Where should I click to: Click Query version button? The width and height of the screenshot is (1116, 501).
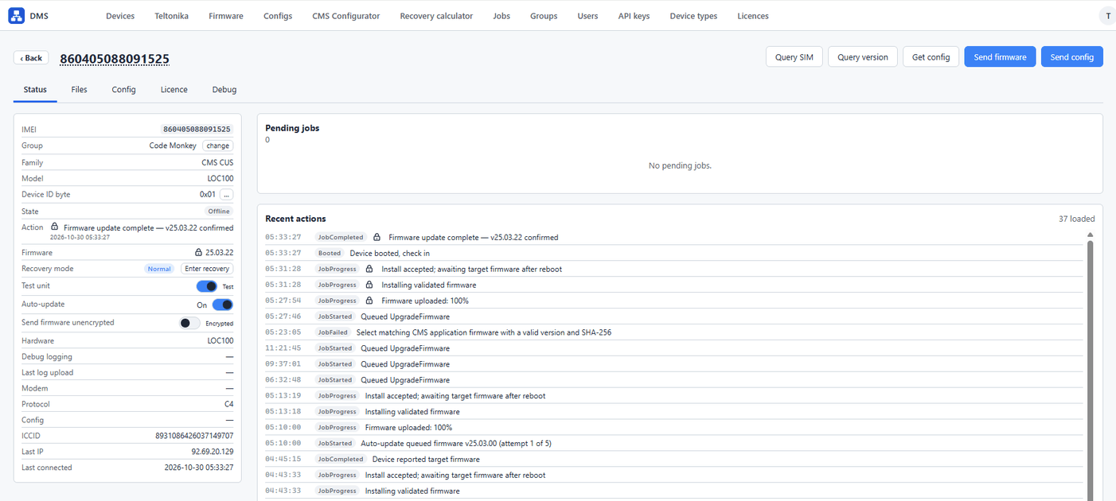coord(863,56)
